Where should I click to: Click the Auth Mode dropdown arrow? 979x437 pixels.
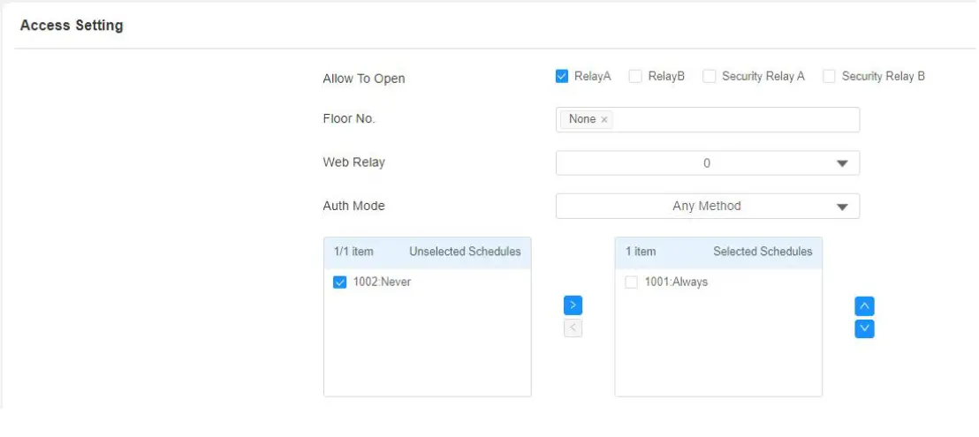(x=841, y=207)
